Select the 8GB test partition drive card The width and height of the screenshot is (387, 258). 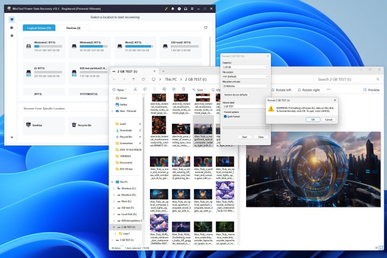89,73
